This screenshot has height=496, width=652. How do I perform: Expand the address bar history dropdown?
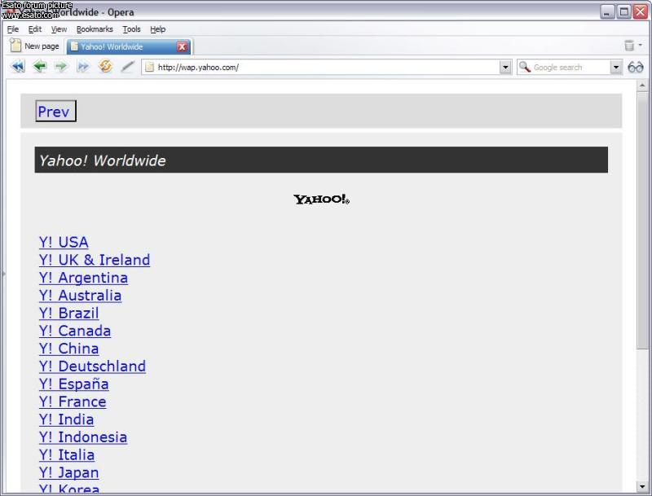click(x=505, y=68)
